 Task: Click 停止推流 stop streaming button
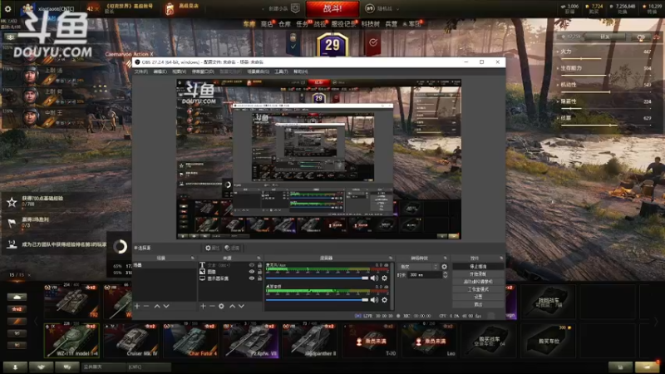pos(478,266)
